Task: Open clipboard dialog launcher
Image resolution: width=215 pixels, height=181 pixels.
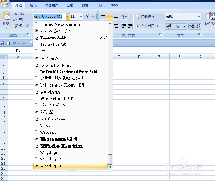Action: click(28, 35)
